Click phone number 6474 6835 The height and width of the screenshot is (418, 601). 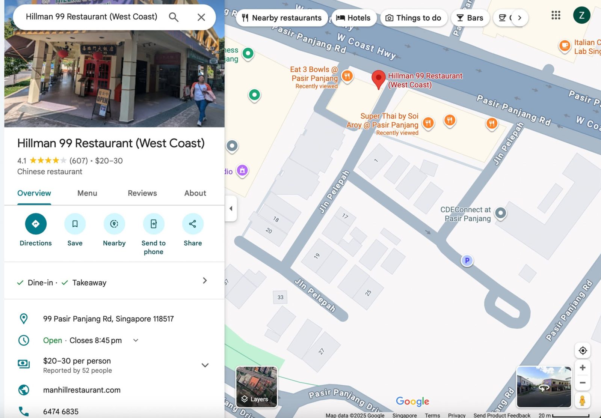61,412
